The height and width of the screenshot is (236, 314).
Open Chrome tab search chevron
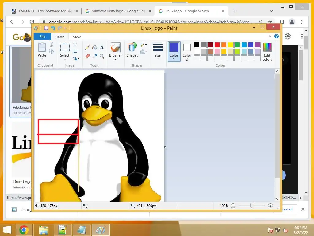[x=271, y=11]
